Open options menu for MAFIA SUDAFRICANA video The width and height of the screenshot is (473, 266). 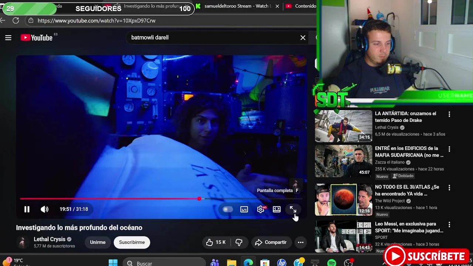[x=449, y=149]
